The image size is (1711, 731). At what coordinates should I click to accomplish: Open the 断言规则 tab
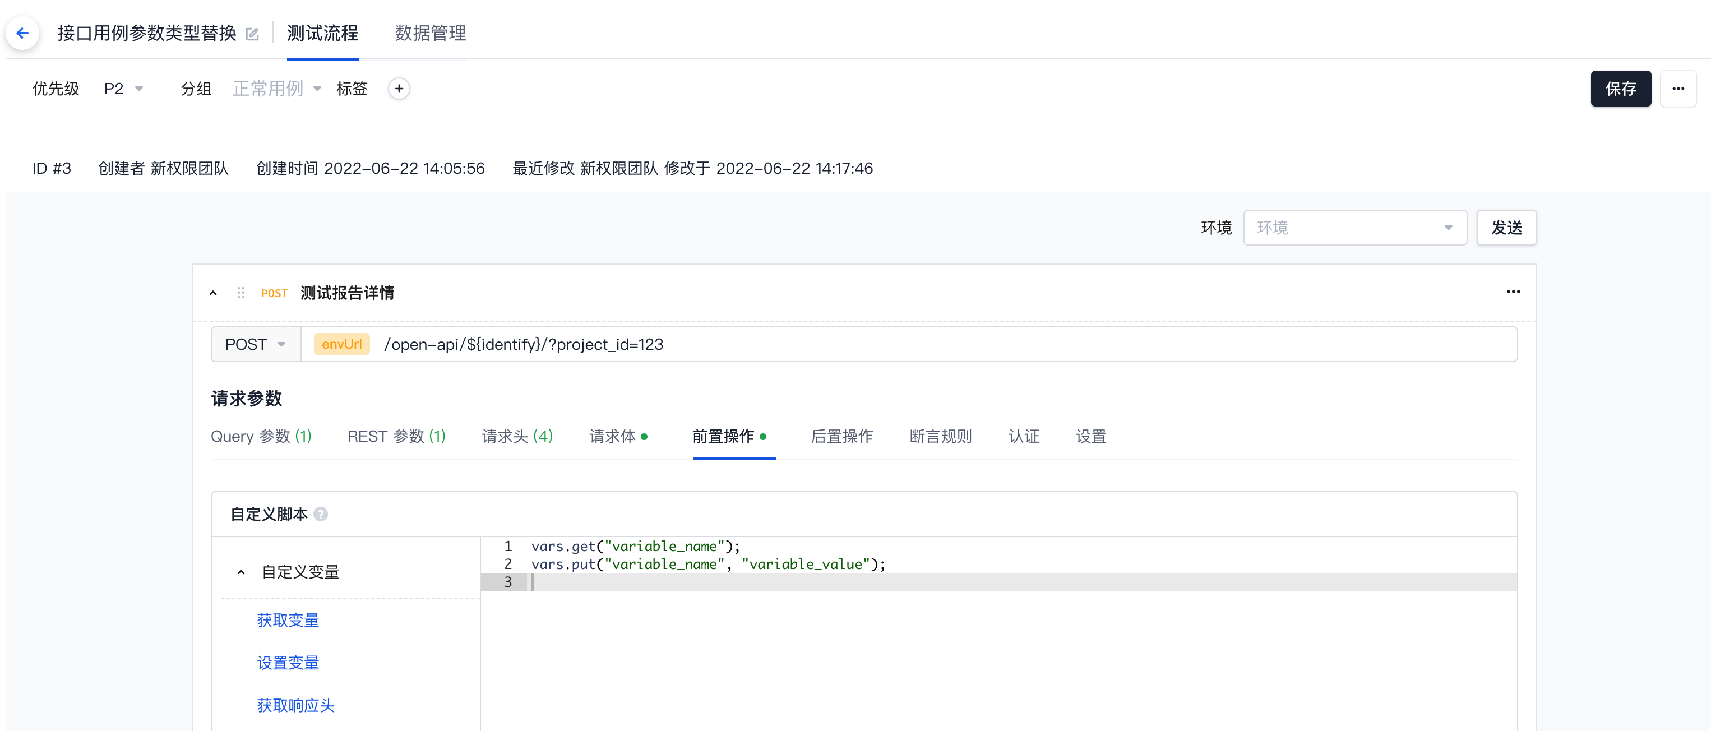941,436
